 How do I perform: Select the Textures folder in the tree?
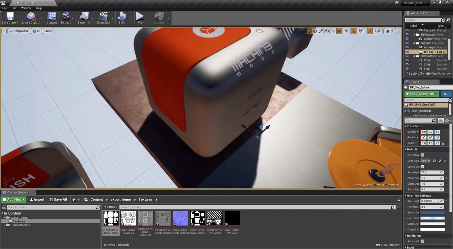click(19, 221)
